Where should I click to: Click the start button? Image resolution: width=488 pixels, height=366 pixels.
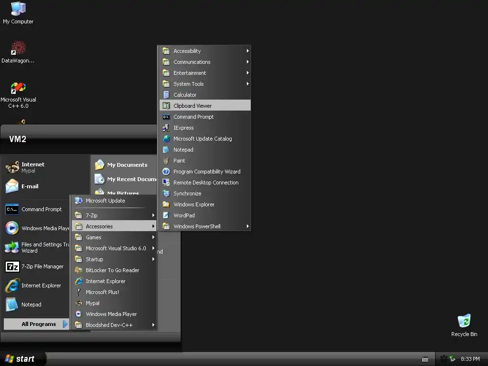[x=22, y=359]
